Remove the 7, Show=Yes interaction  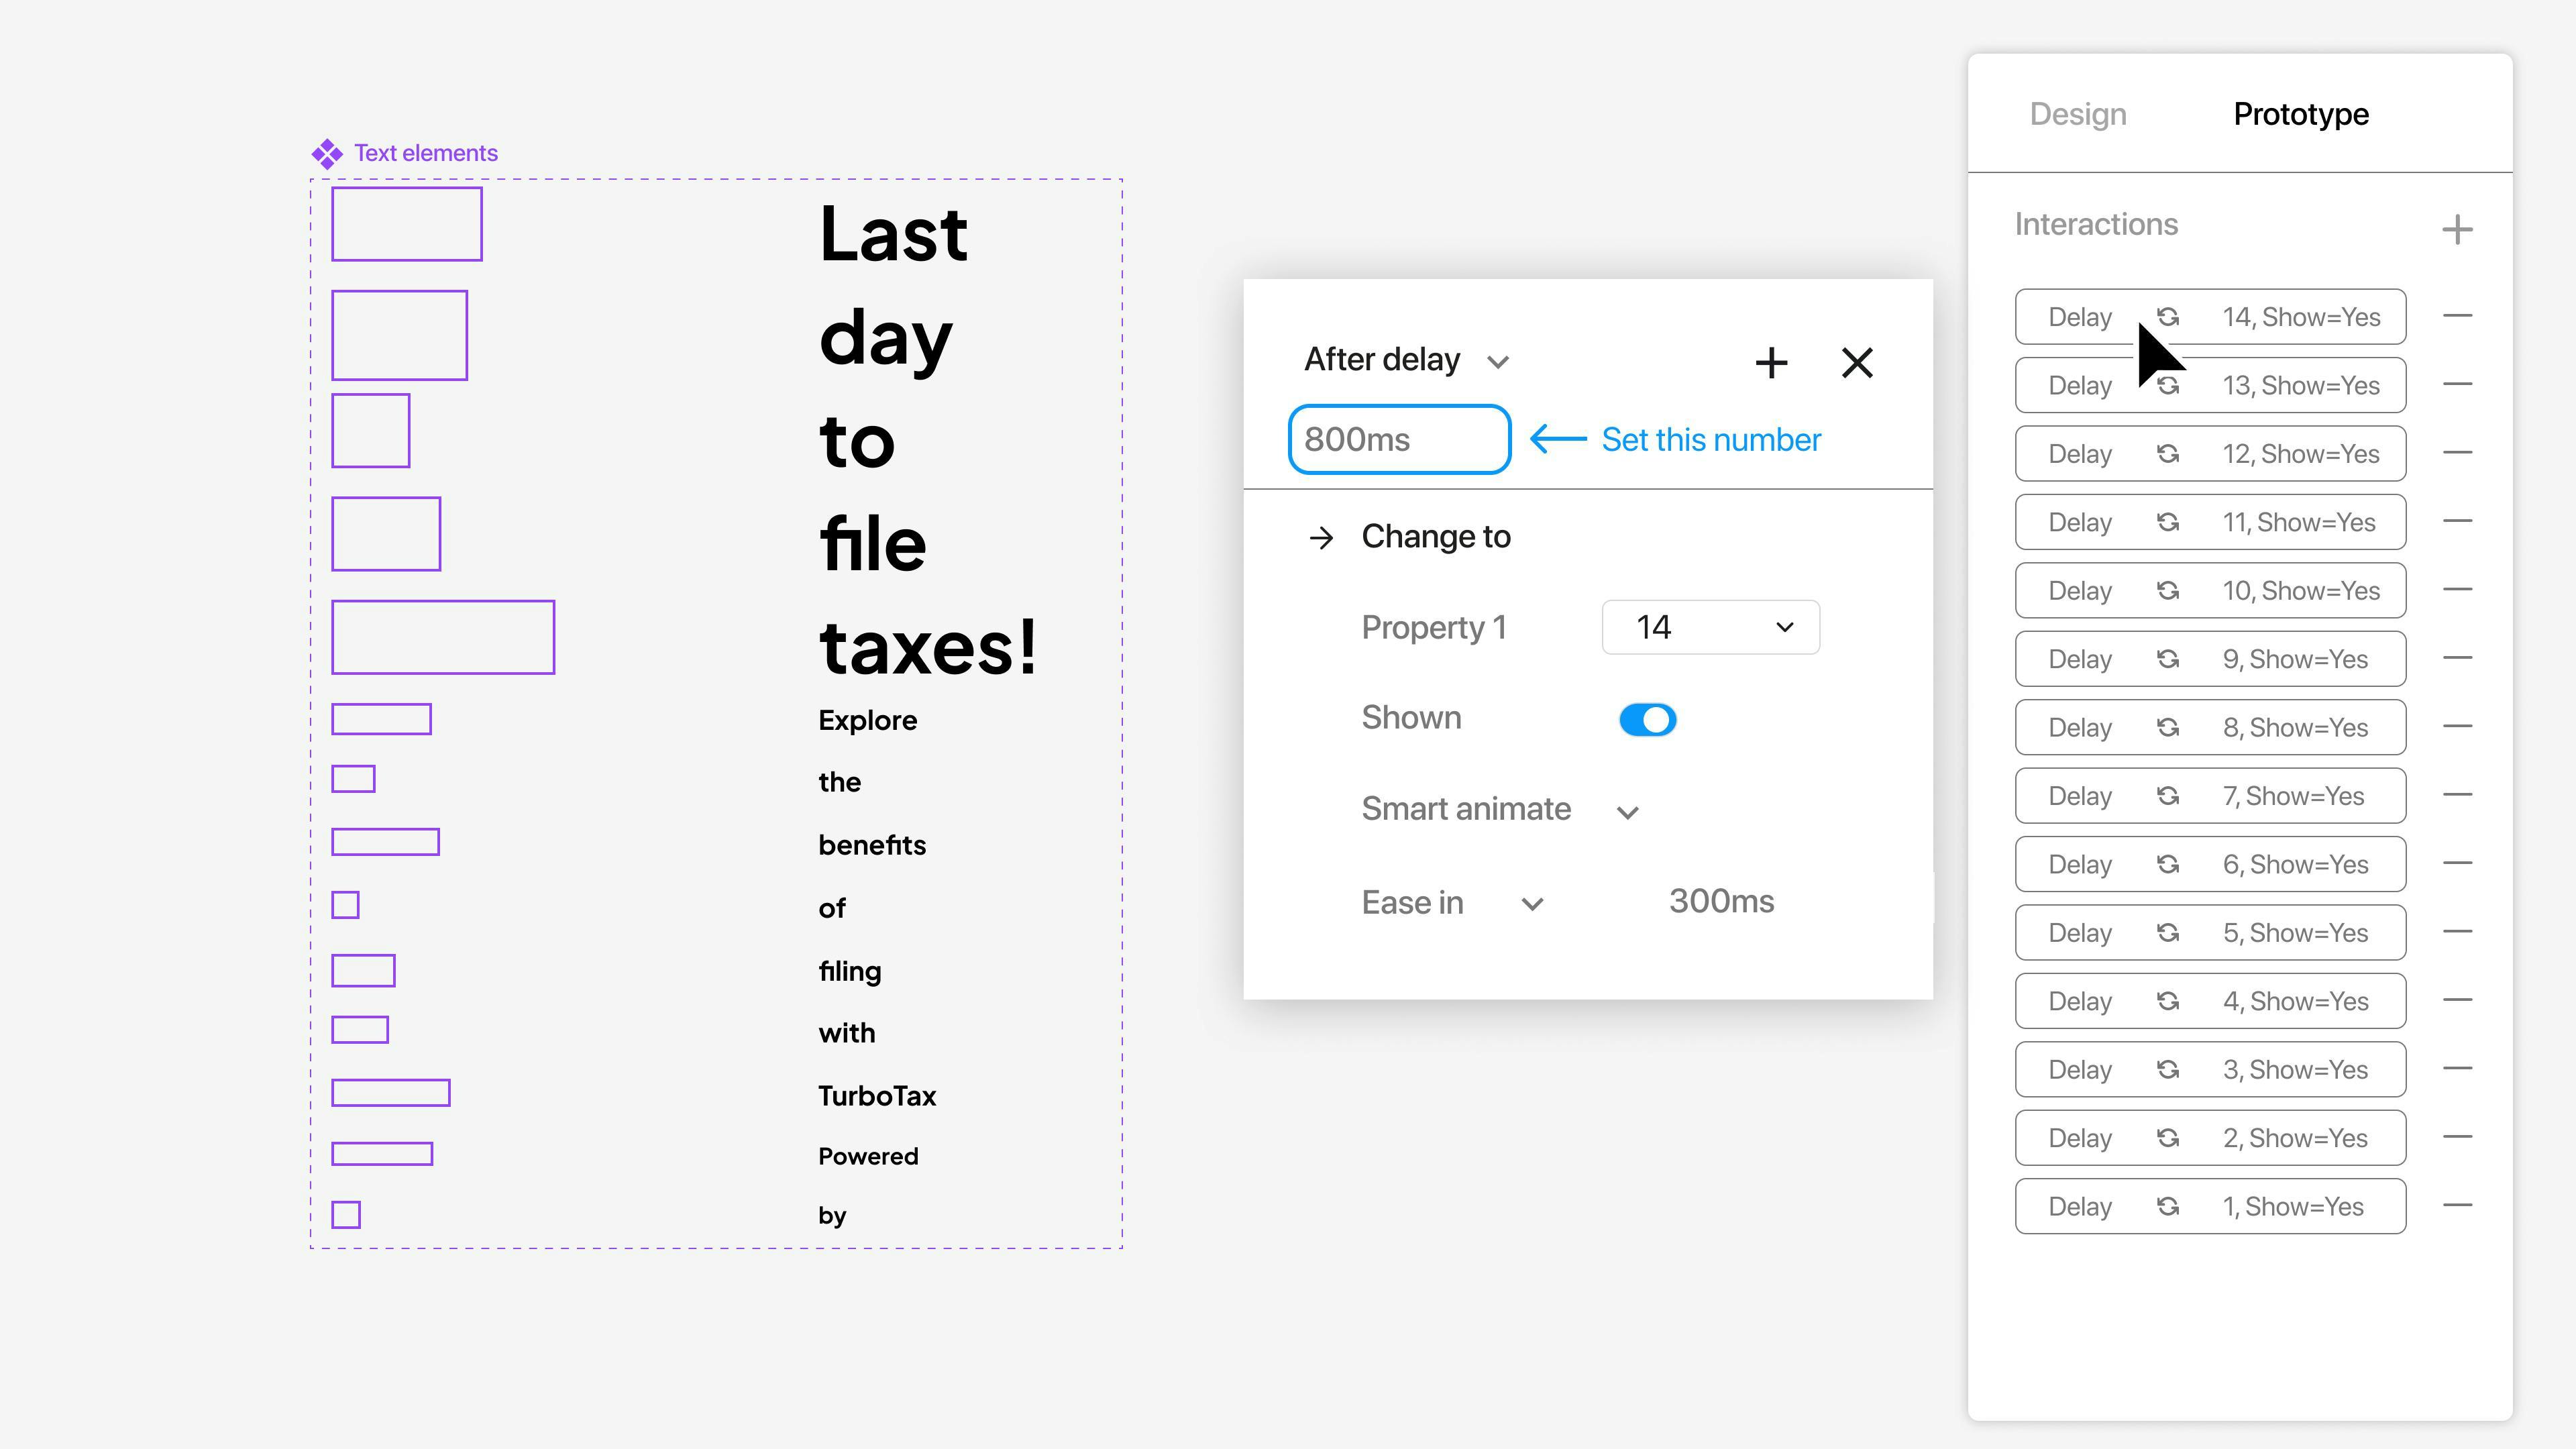coord(2456,795)
